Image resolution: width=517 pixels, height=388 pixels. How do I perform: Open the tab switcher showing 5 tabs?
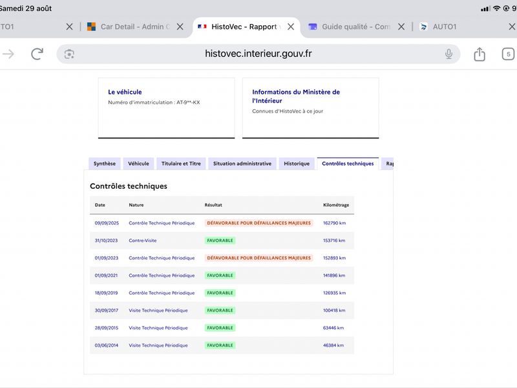(x=508, y=54)
